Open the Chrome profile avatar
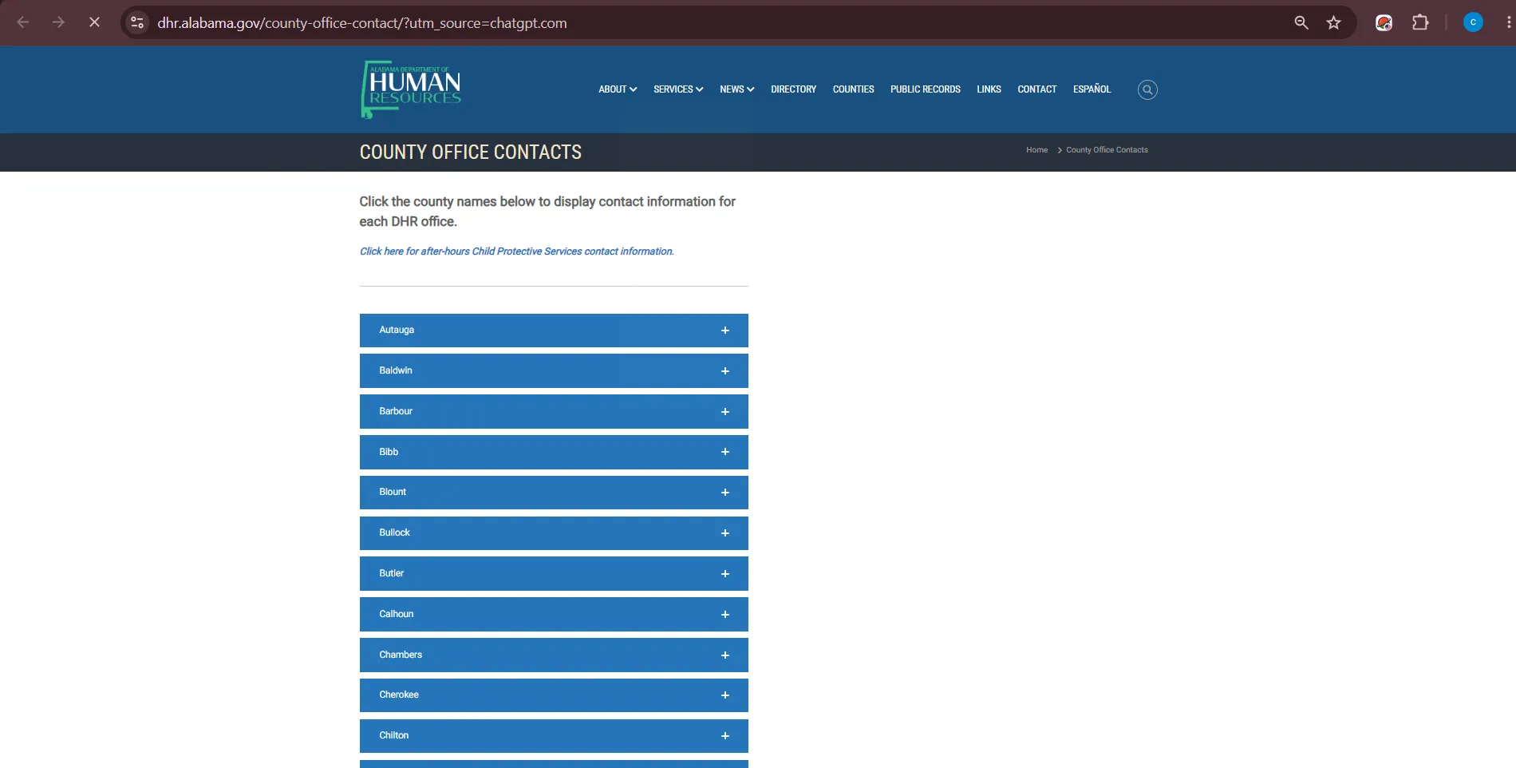 [1473, 22]
